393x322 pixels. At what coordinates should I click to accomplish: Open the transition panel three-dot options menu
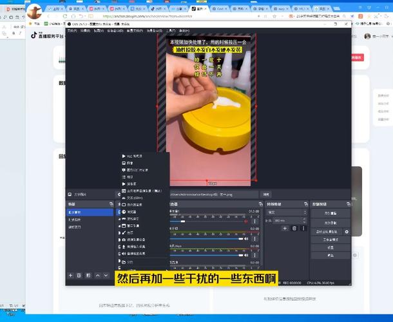point(303,228)
